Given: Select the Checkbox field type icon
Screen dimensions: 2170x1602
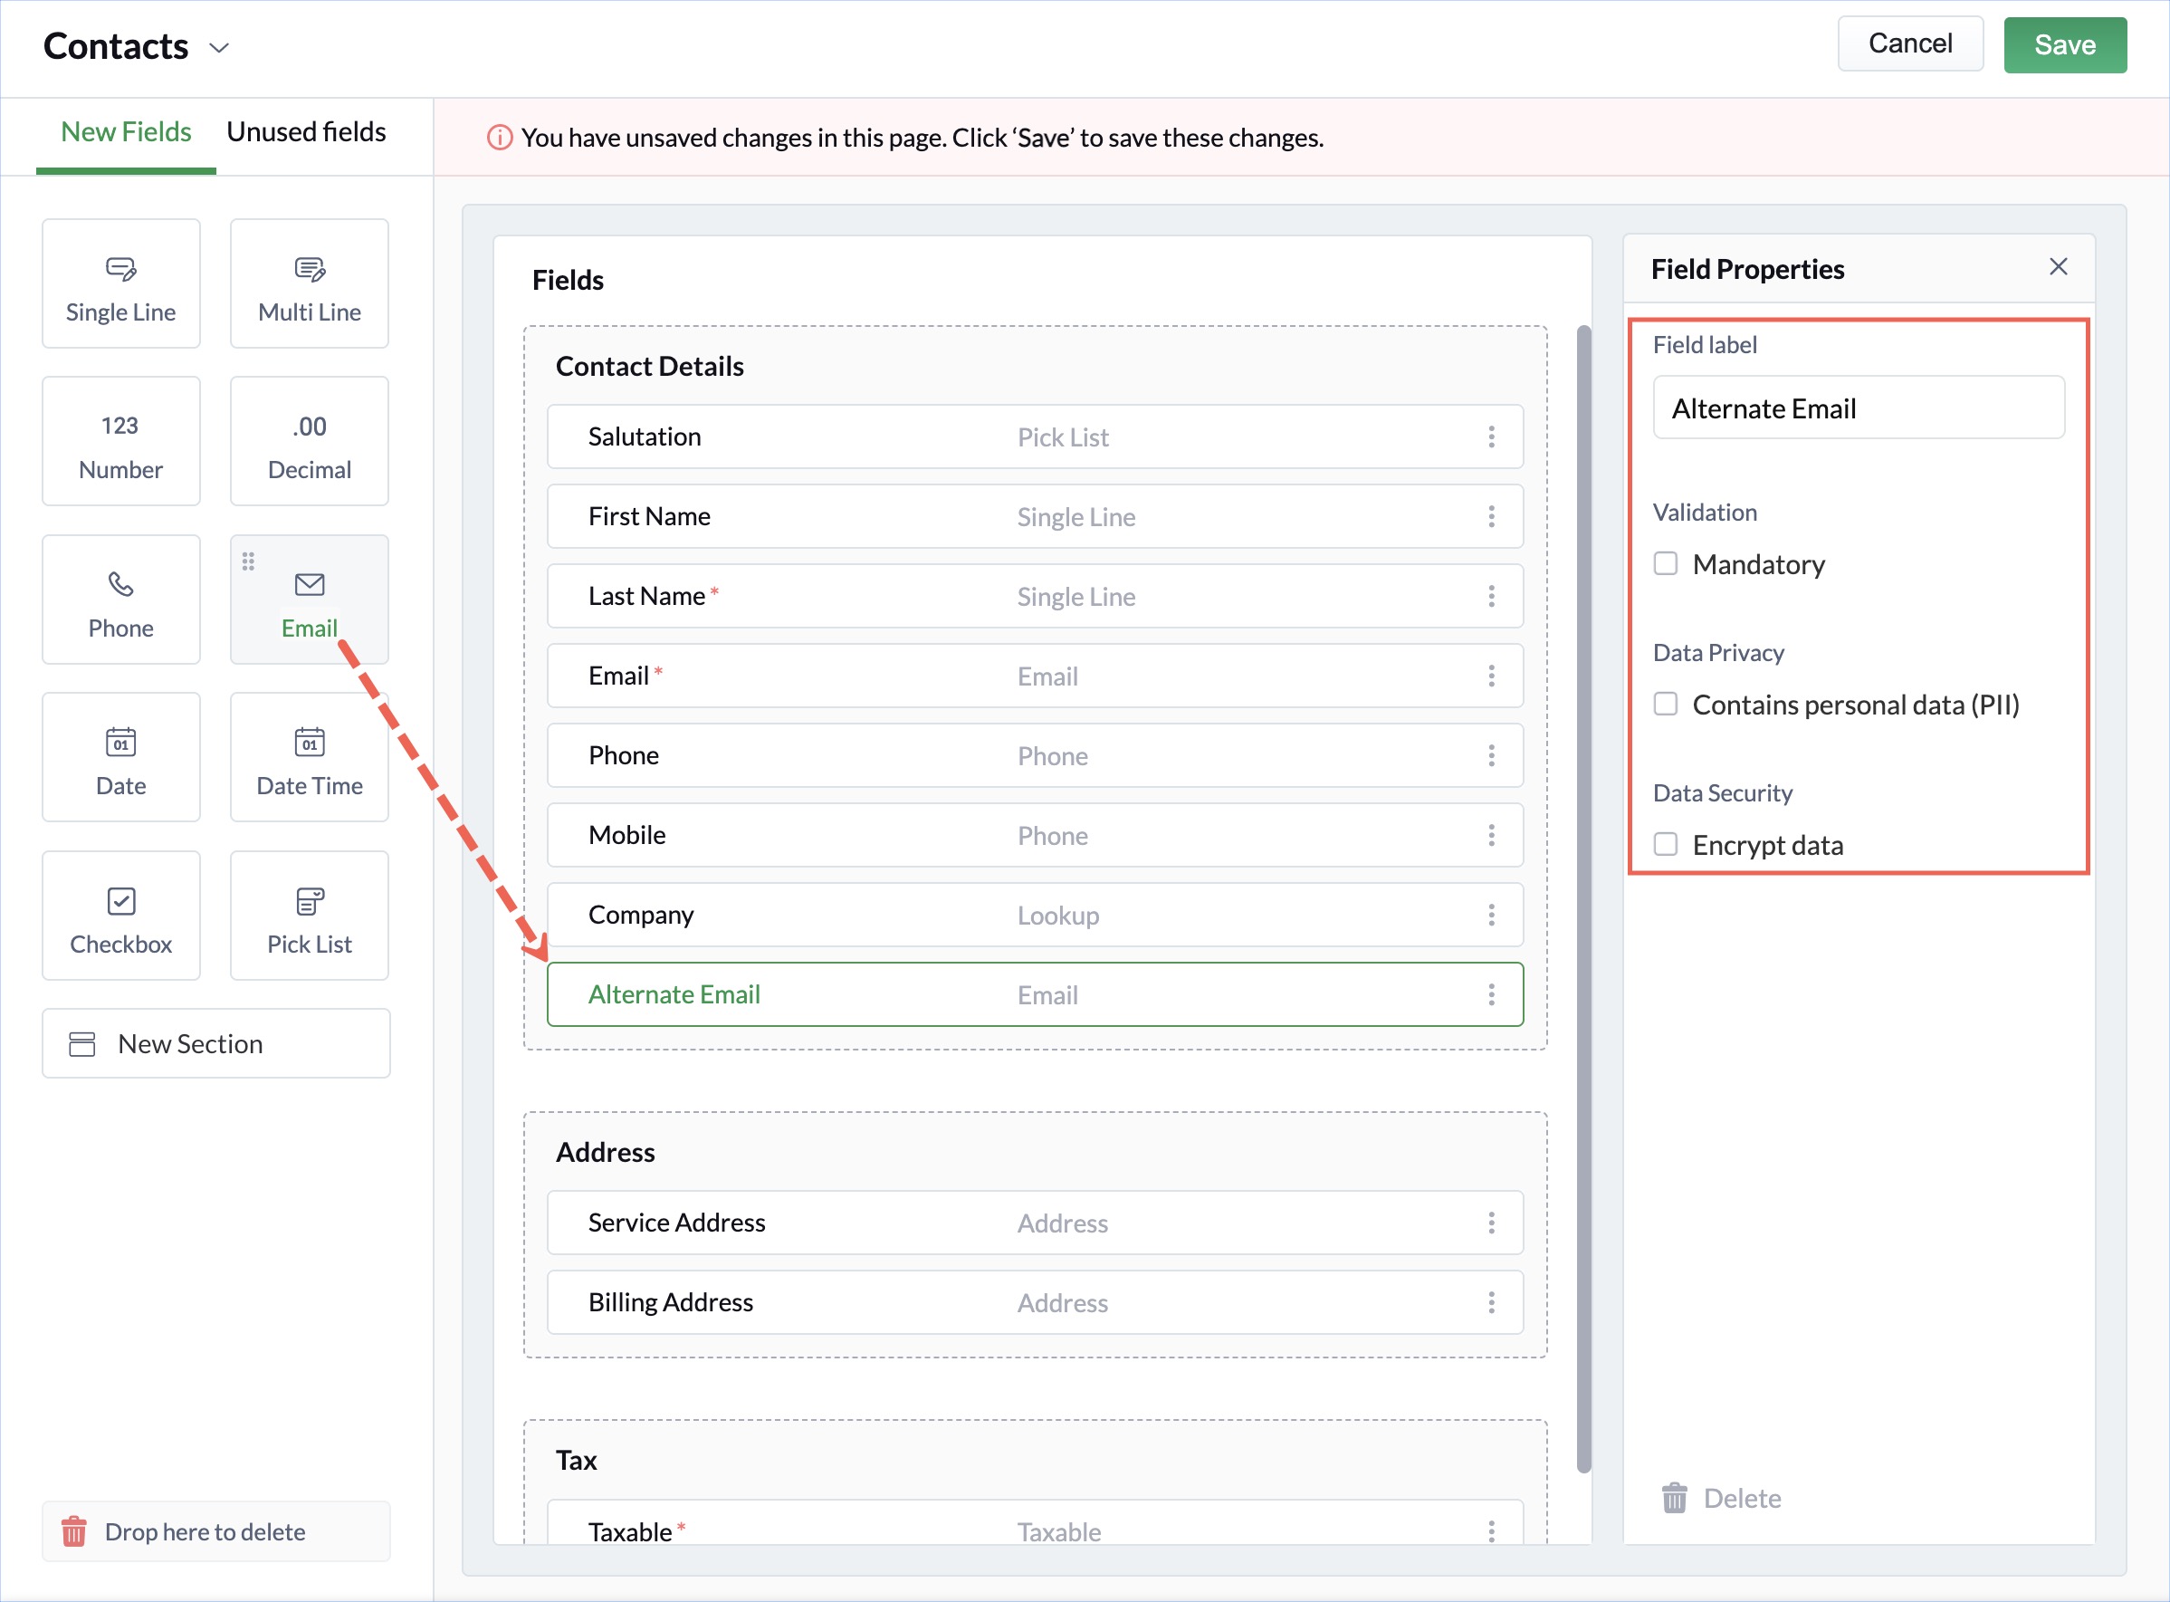Looking at the screenshot, I should click(120, 901).
